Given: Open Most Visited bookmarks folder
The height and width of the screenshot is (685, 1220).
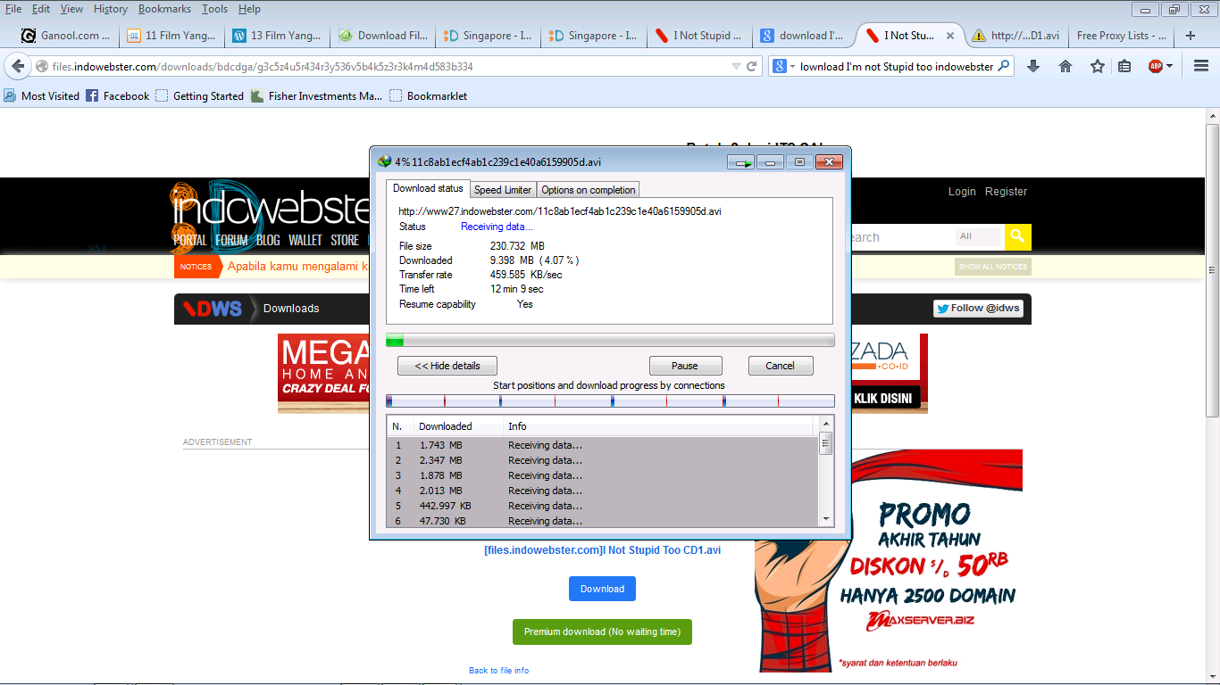Looking at the screenshot, I should tap(42, 95).
